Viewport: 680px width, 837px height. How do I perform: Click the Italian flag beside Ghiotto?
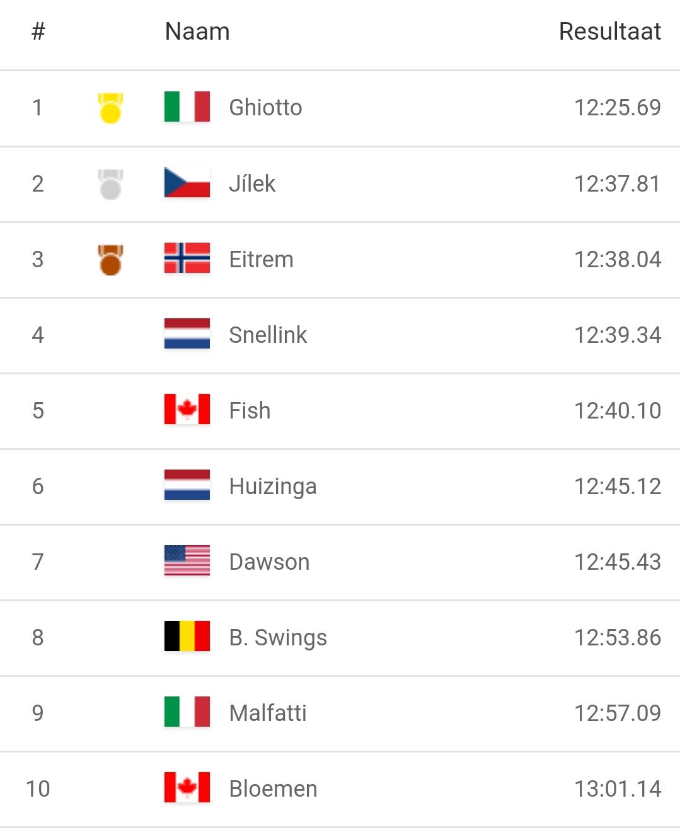point(187,107)
